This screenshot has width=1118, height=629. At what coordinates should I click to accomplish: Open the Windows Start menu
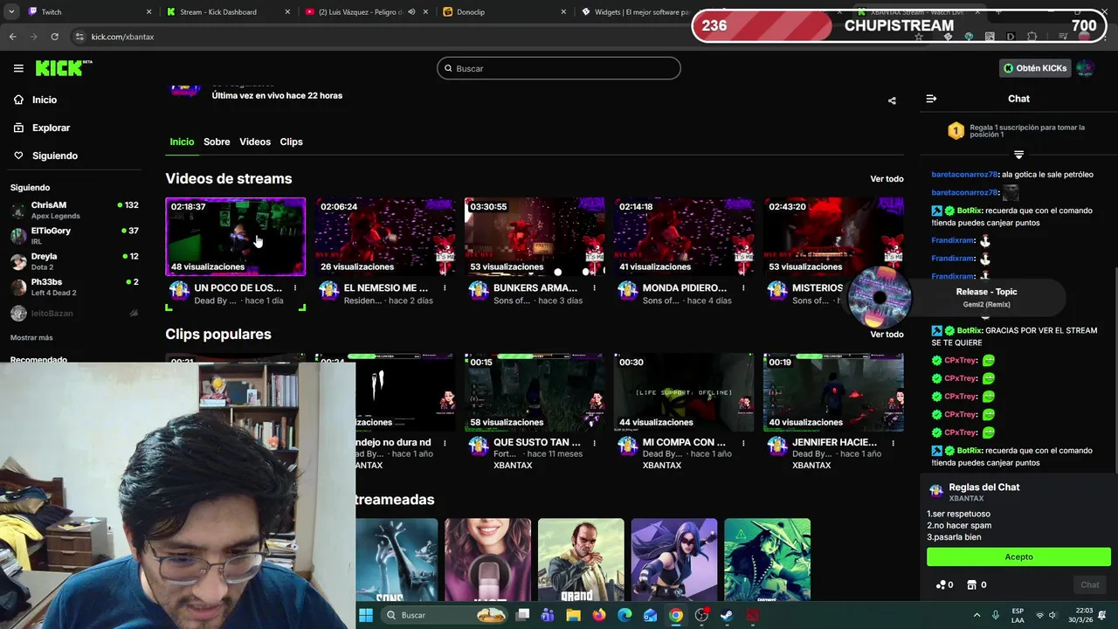click(x=366, y=615)
